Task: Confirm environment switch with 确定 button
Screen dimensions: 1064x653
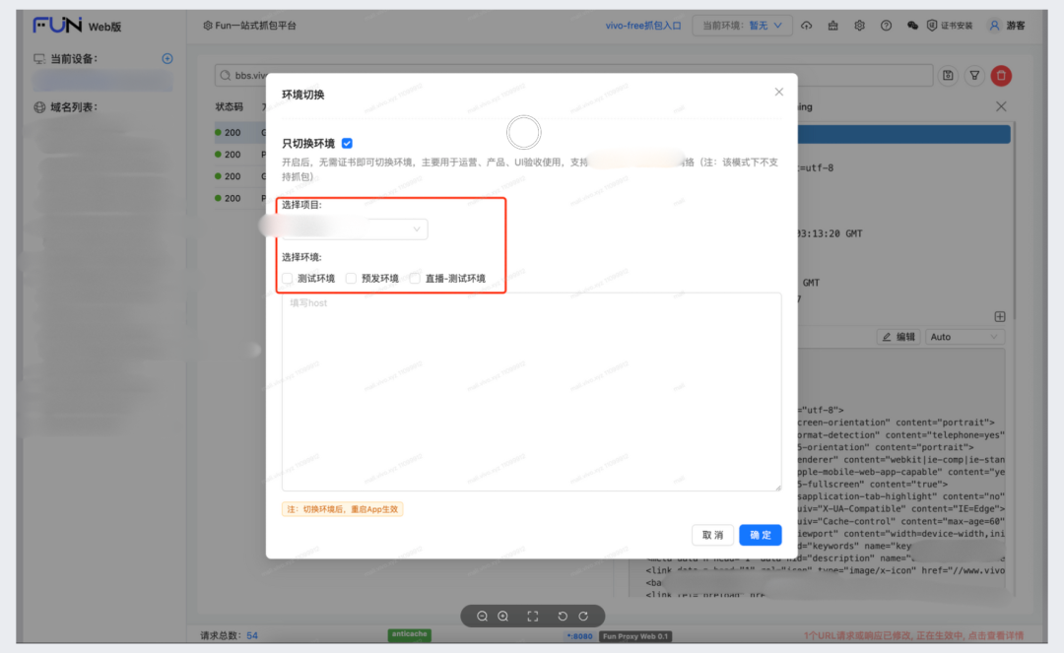Action: point(760,535)
